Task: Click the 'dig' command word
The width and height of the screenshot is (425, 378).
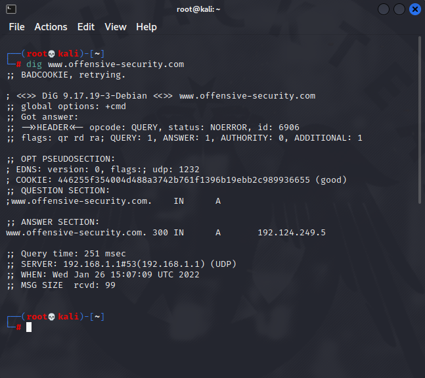Action: pos(34,64)
